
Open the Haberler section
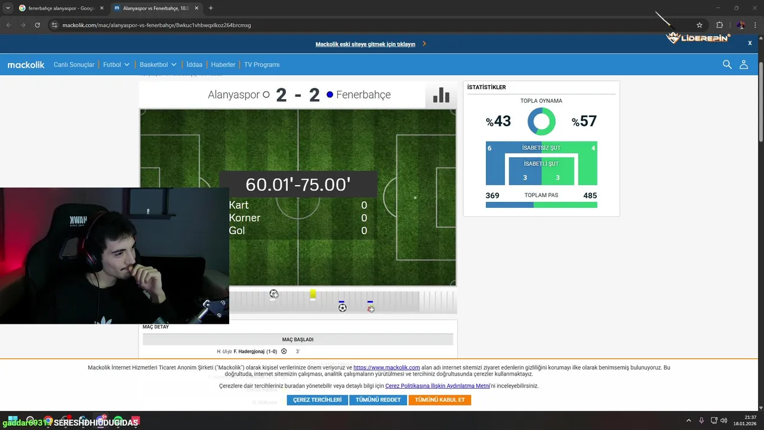pos(223,64)
